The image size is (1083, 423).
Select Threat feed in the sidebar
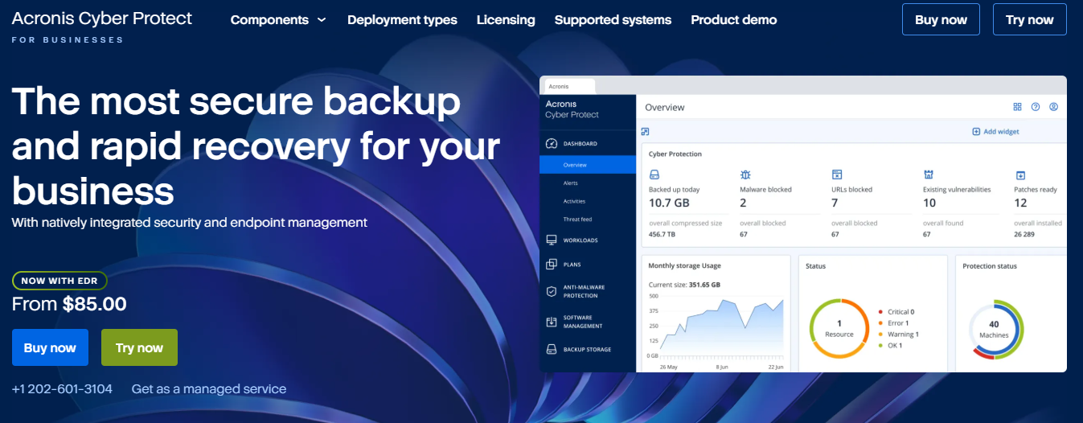(577, 220)
